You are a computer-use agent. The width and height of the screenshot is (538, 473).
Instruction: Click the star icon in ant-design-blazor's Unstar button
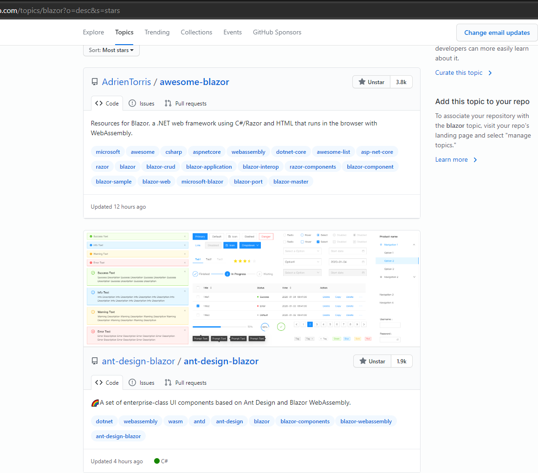363,361
